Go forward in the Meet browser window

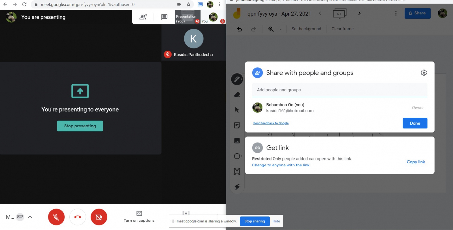15,4
